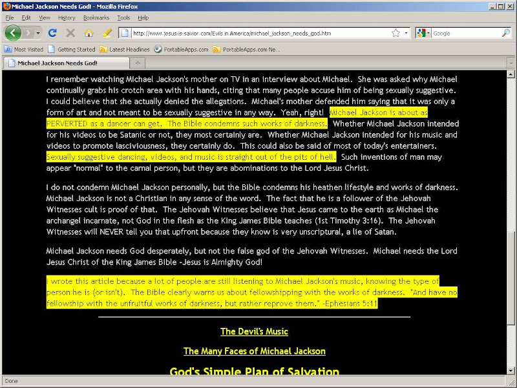Open the History menu
The width and height of the screenshot is (517, 388).
(x=67, y=18)
